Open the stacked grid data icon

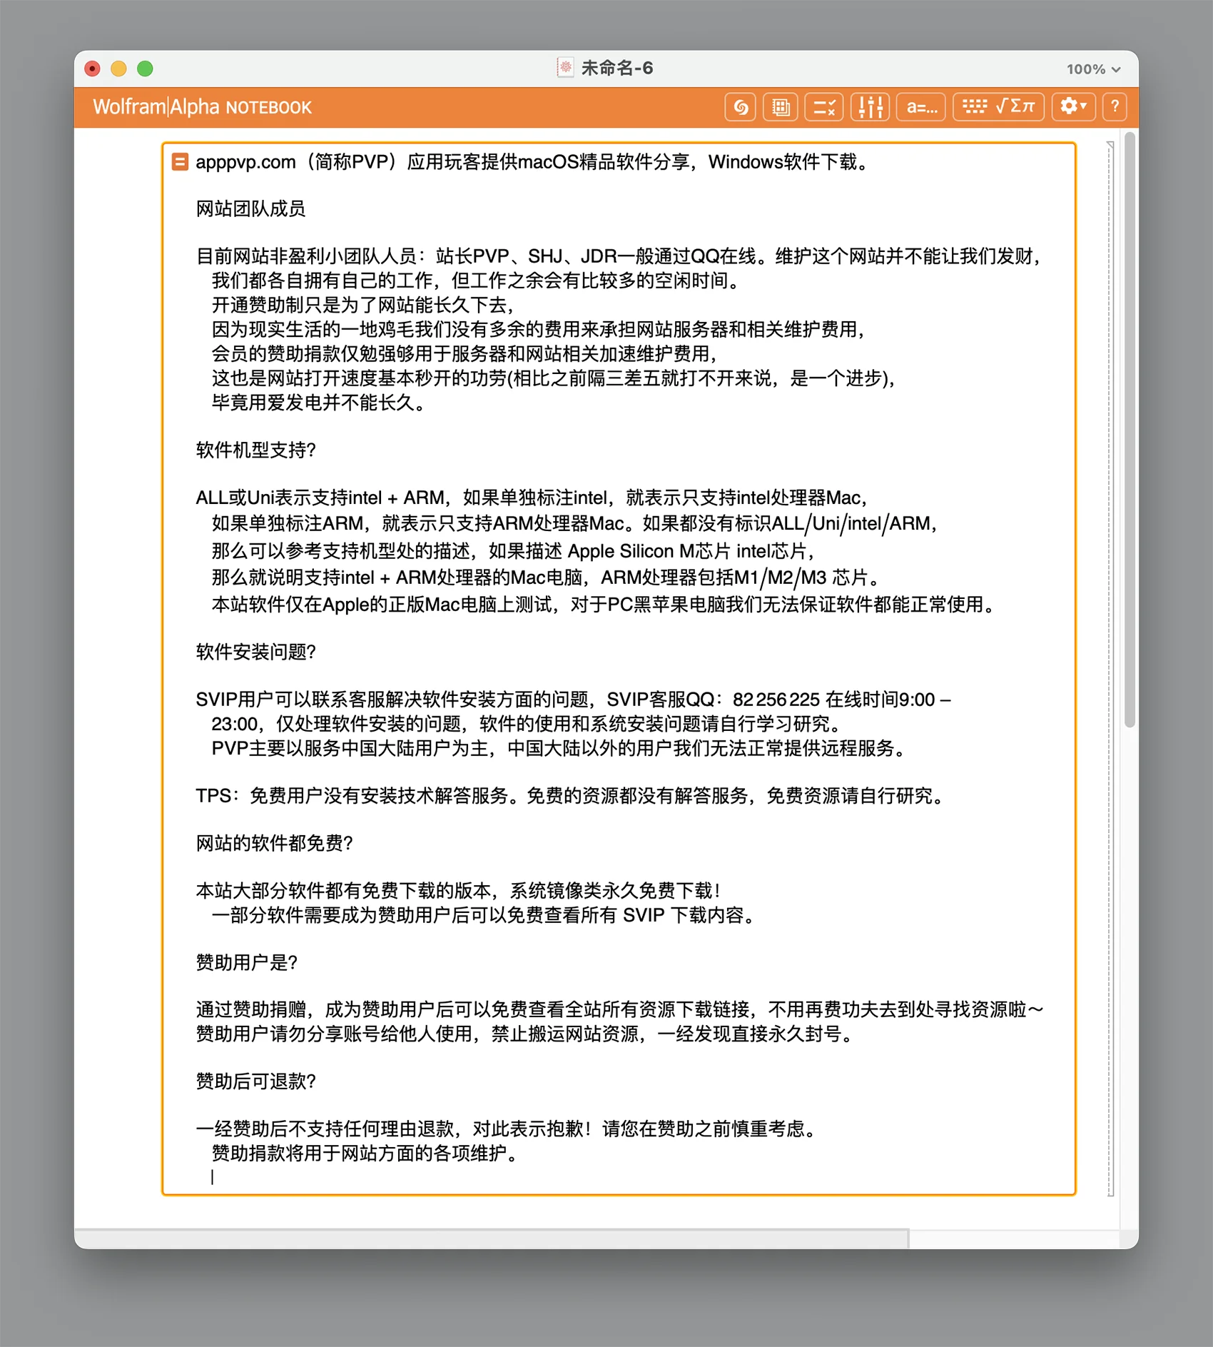[781, 107]
